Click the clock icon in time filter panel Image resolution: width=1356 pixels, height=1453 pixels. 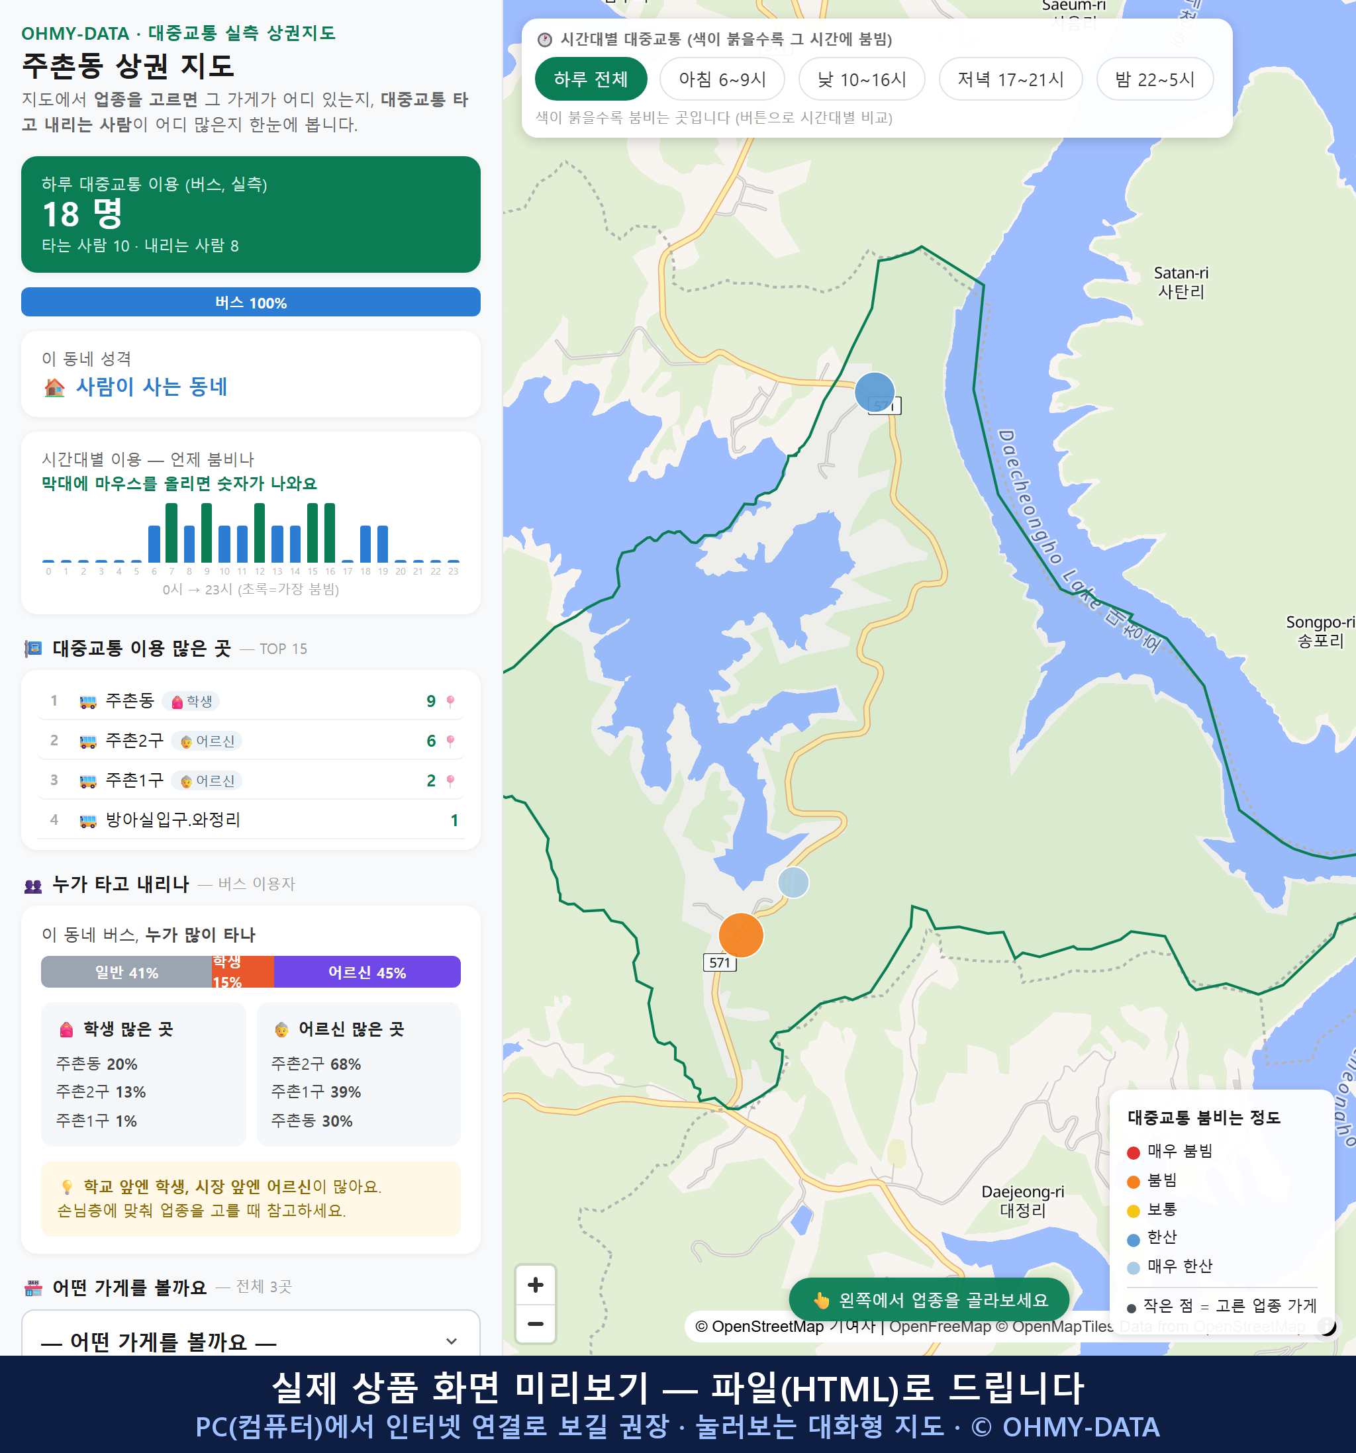coord(544,40)
